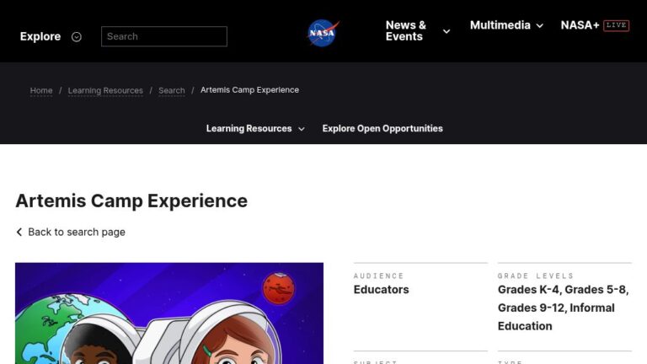Open the Artemis astronauts illustration
Image resolution: width=647 pixels, height=364 pixels.
169,313
